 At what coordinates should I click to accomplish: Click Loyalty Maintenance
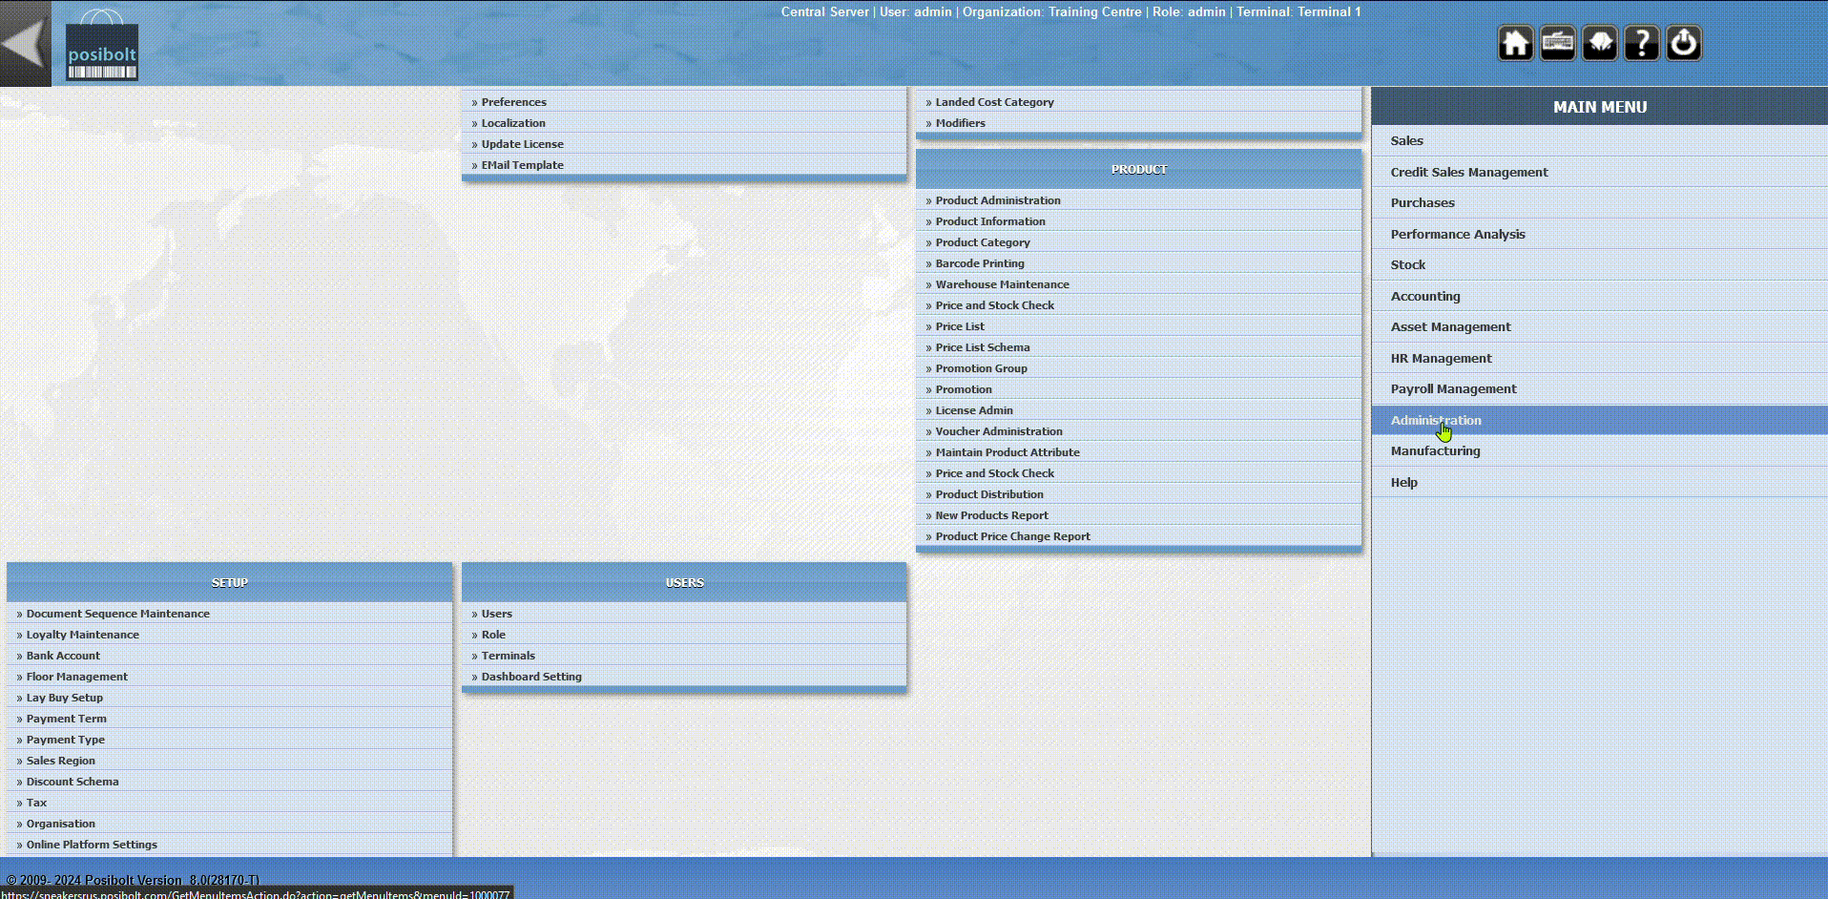[x=82, y=635]
